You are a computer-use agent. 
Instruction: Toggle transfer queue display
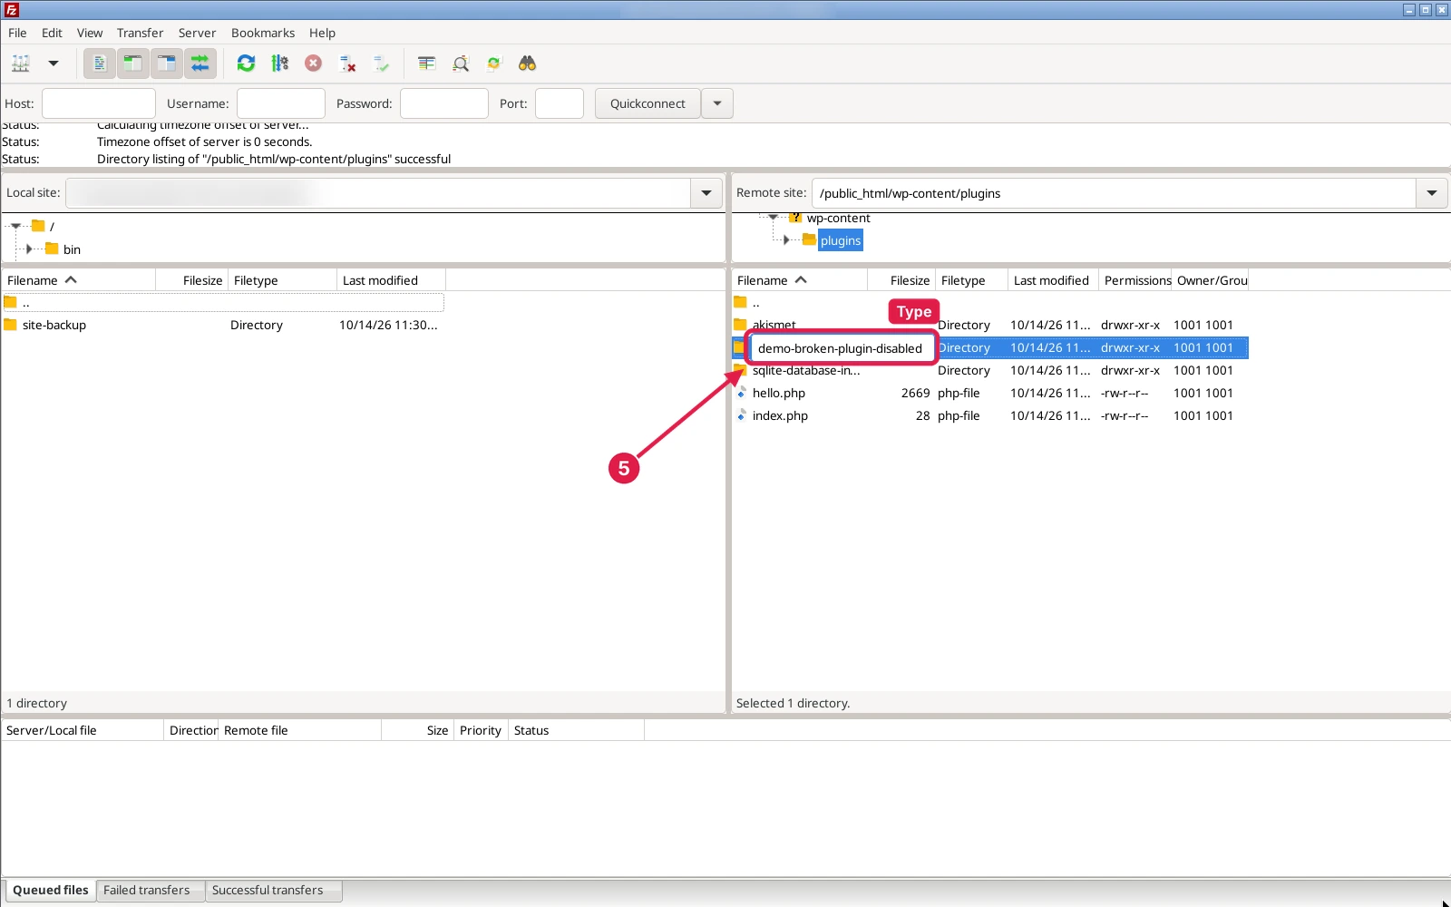(200, 63)
